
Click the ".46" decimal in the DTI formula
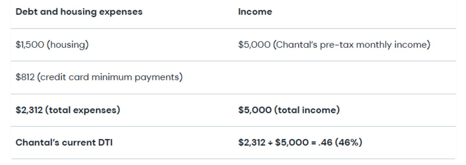[x=325, y=142]
